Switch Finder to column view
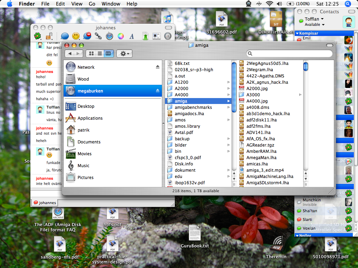 click(108, 53)
